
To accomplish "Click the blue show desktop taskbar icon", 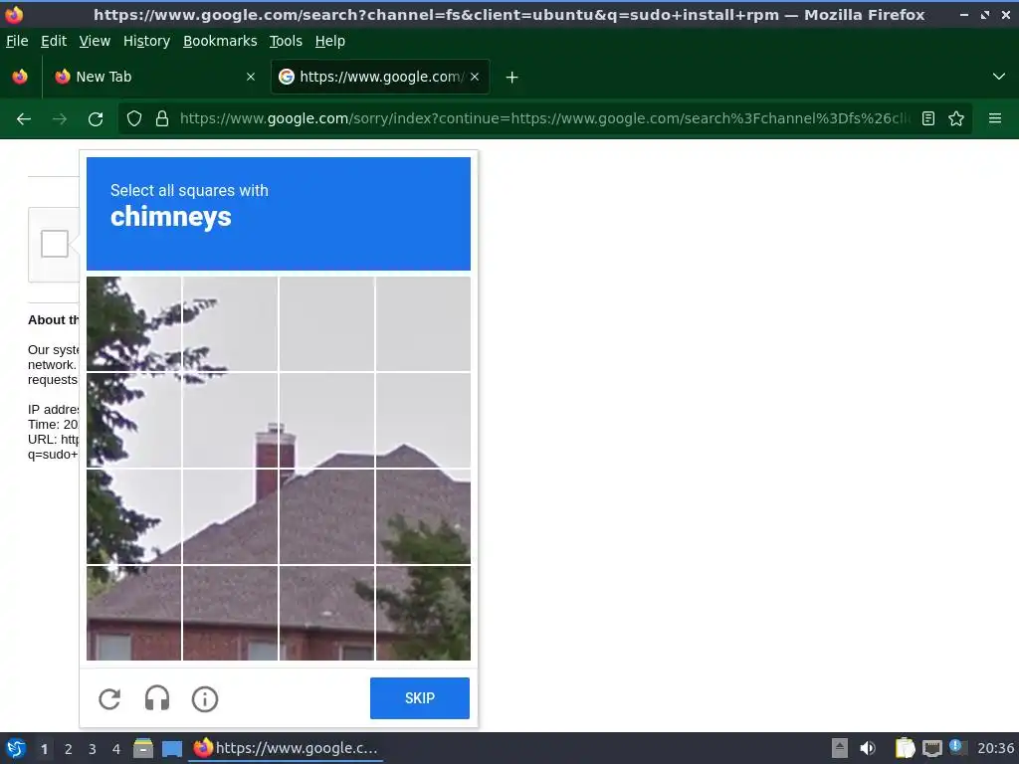I will click(x=171, y=748).
